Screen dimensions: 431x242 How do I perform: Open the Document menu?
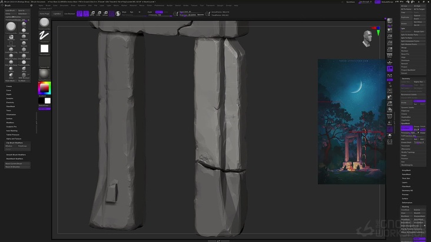click(64, 5)
